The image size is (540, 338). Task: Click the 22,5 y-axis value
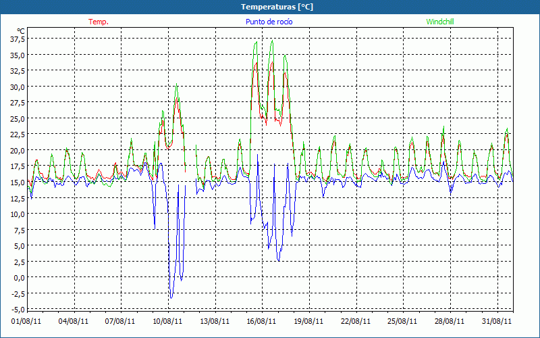point(18,134)
